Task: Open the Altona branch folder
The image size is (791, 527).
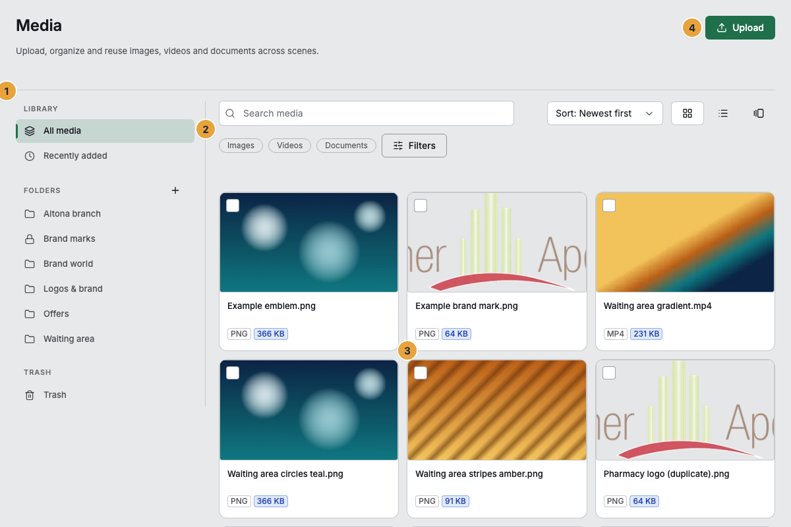Action: (x=105, y=214)
